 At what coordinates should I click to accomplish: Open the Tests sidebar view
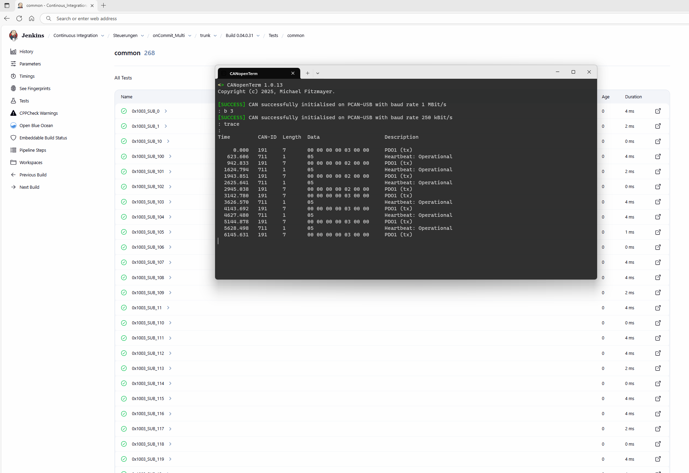click(x=24, y=100)
